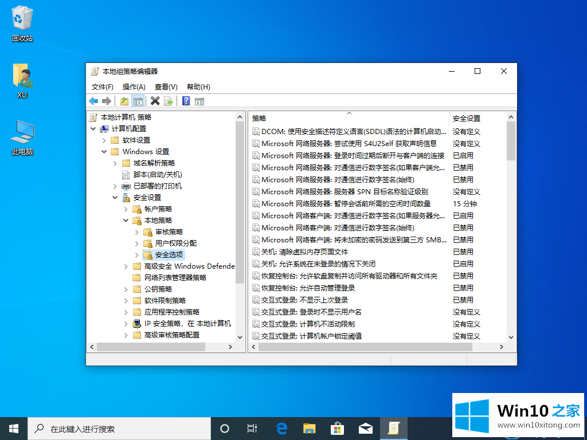Image resolution: width=587 pixels, height=440 pixels.
Task: Select the XU user folder desktop icon
Action: click(x=22, y=81)
